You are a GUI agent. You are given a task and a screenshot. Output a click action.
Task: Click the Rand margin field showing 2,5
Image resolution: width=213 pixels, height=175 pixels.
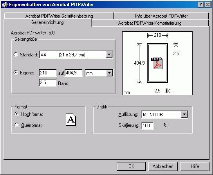(x=48, y=83)
